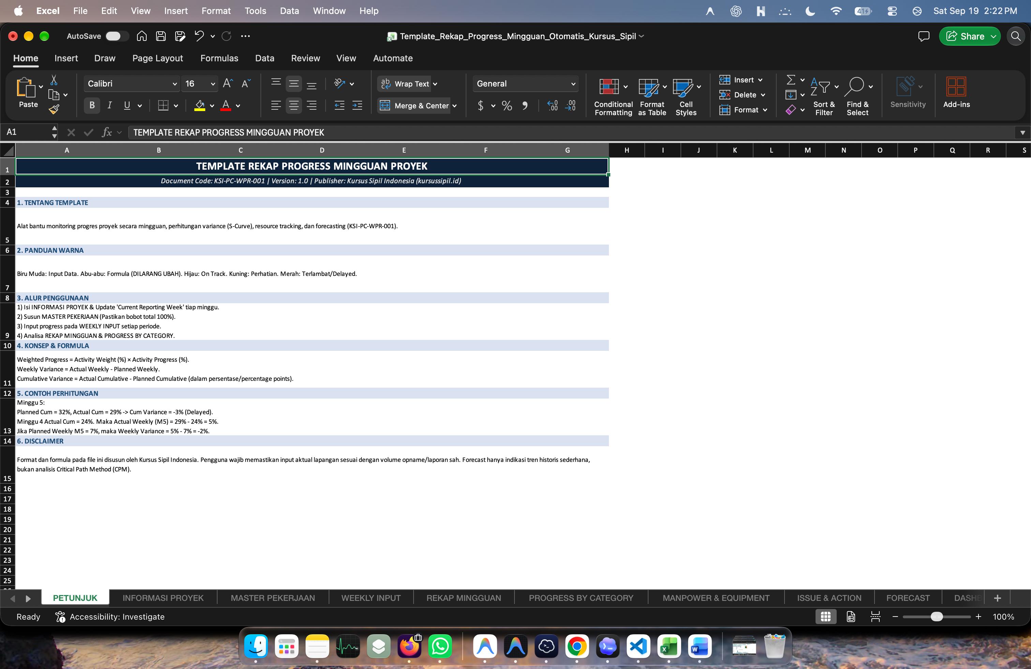Toggle Bold formatting

pos(92,105)
